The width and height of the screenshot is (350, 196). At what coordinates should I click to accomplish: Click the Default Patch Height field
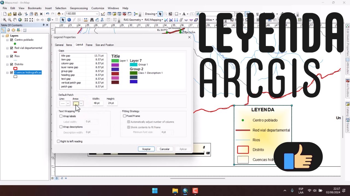(x=112, y=103)
